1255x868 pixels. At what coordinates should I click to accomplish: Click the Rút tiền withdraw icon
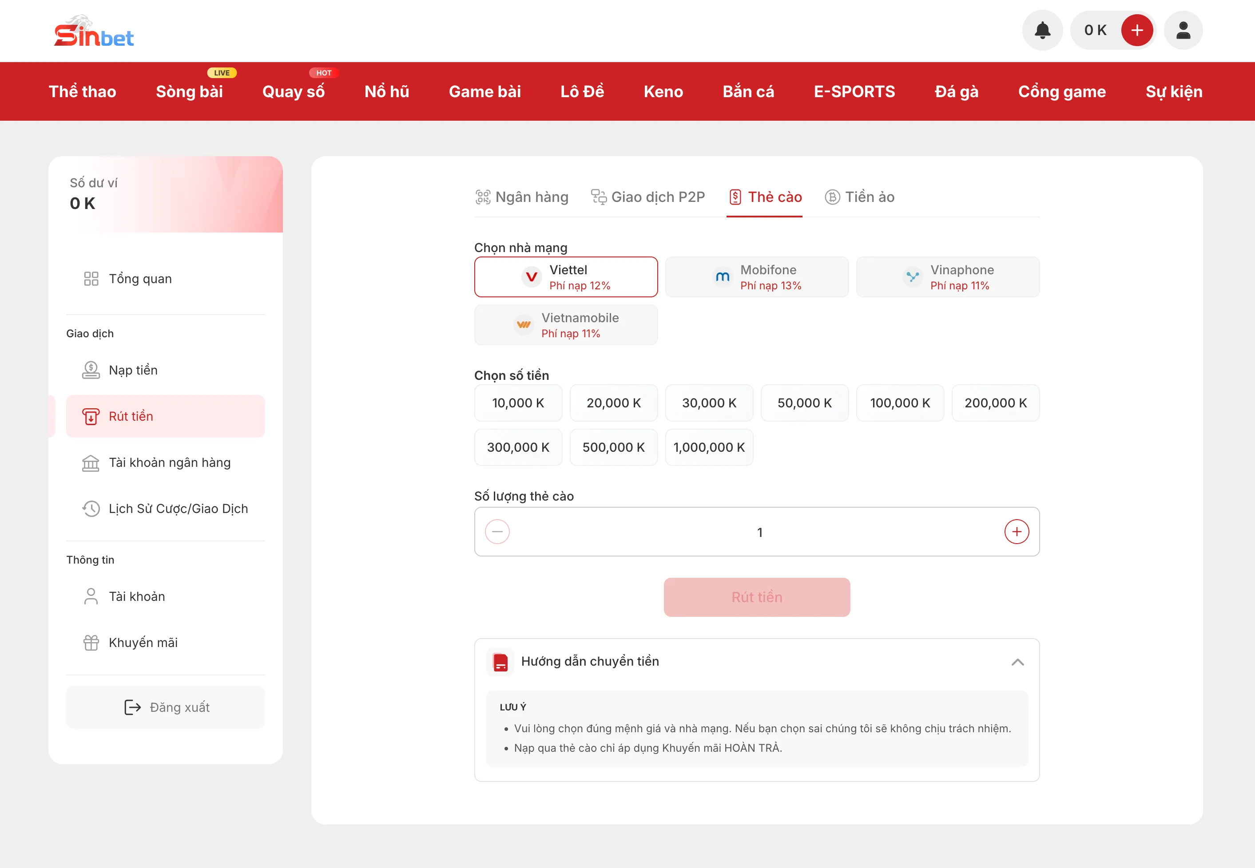91,417
